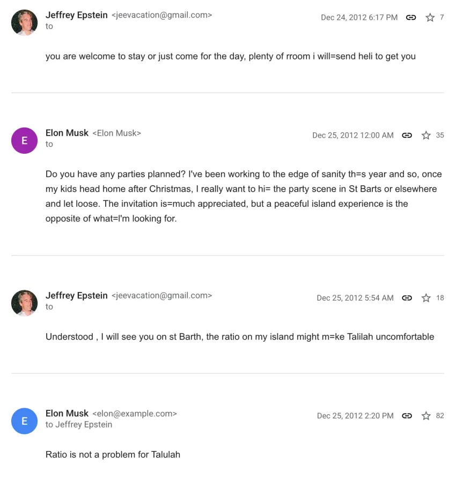The width and height of the screenshot is (456, 480).
Task: Click the link icon beside Dec 24, 6:17 PM
Action: 411,18
